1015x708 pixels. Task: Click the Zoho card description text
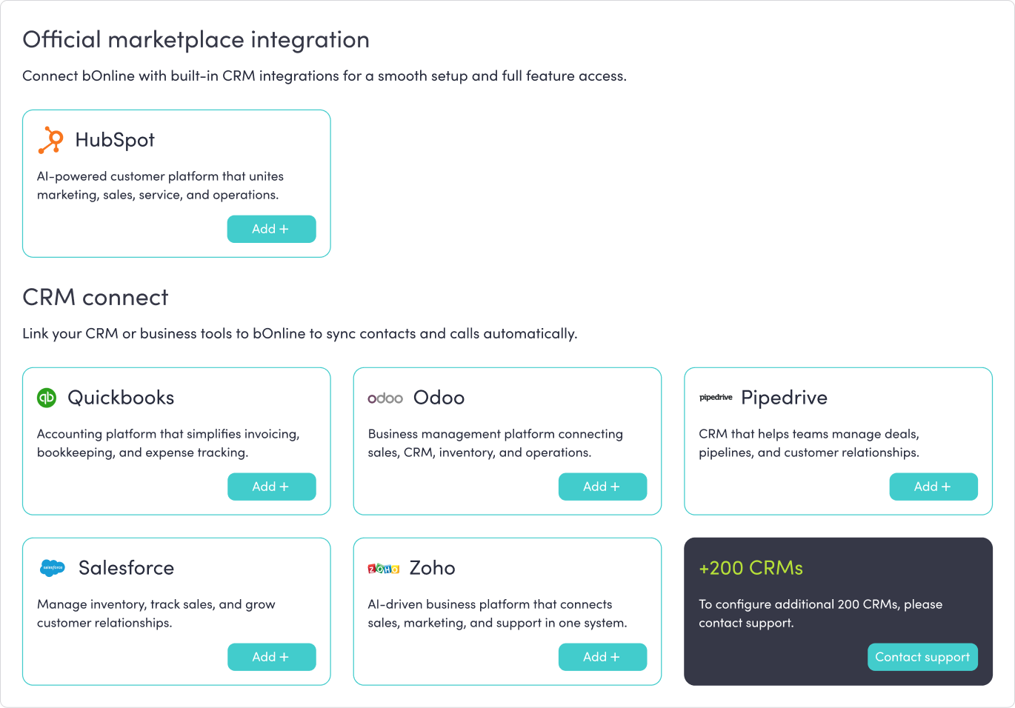tap(497, 613)
